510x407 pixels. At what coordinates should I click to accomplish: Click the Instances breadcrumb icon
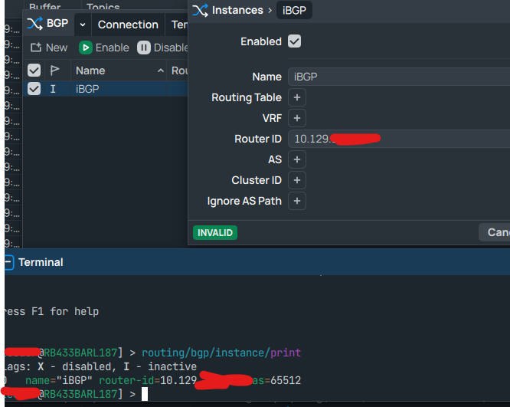[200, 10]
